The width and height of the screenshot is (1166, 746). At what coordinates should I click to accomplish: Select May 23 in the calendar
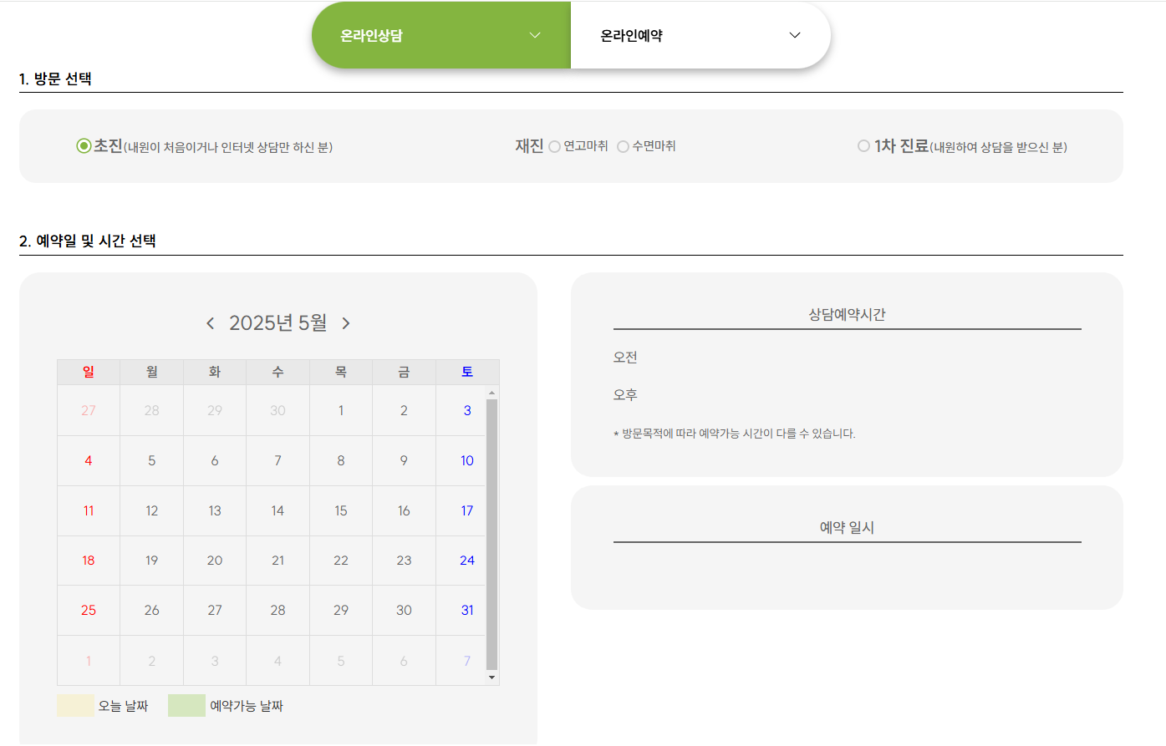pos(404,561)
